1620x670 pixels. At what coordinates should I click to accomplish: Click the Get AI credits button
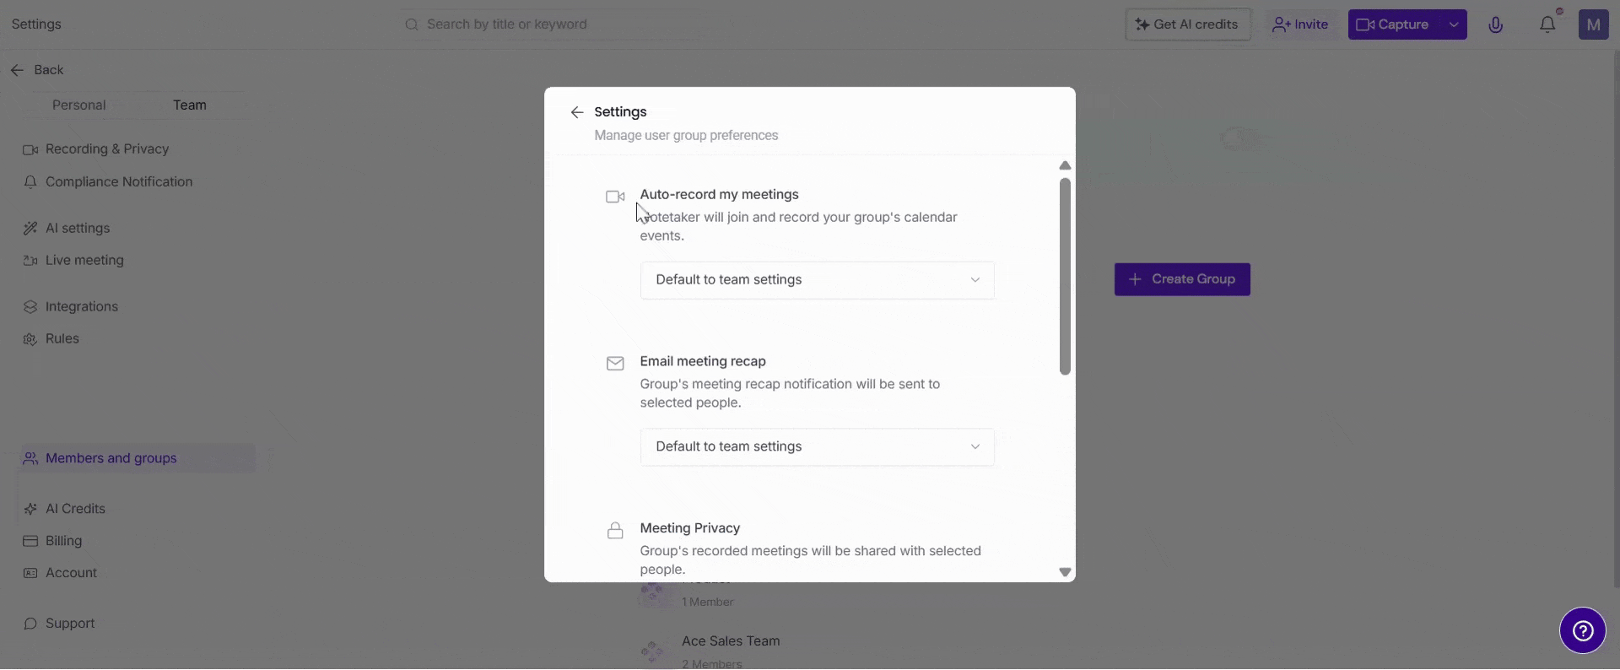(1188, 24)
